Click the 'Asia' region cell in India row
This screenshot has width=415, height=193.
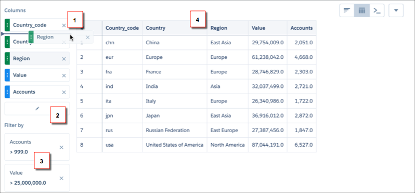click(228, 86)
